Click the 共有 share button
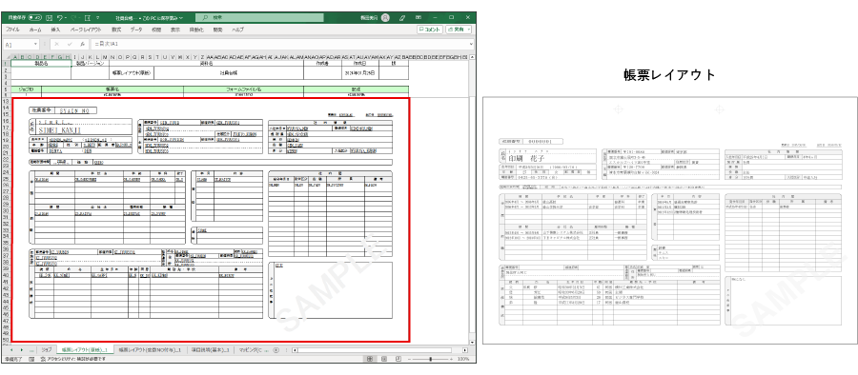 pyautogui.click(x=459, y=30)
